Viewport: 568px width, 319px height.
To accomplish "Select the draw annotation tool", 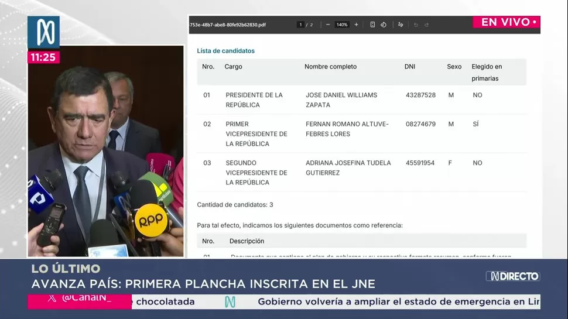I will click(x=401, y=25).
